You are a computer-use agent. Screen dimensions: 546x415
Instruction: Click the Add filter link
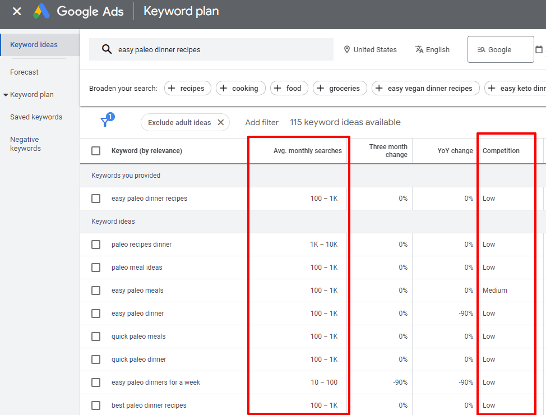point(262,122)
